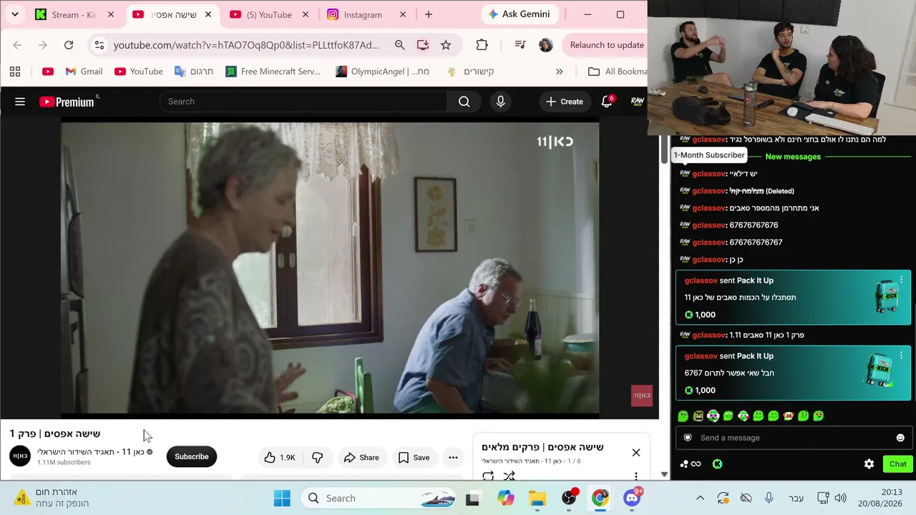Open the YouTube guide hamburger menu
916x515 pixels.
click(20, 102)
